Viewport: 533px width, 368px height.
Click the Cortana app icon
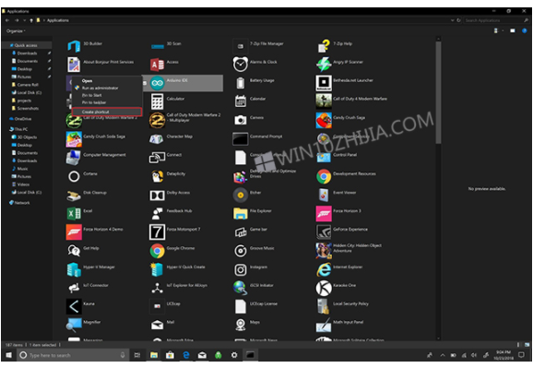coord(74,176)
